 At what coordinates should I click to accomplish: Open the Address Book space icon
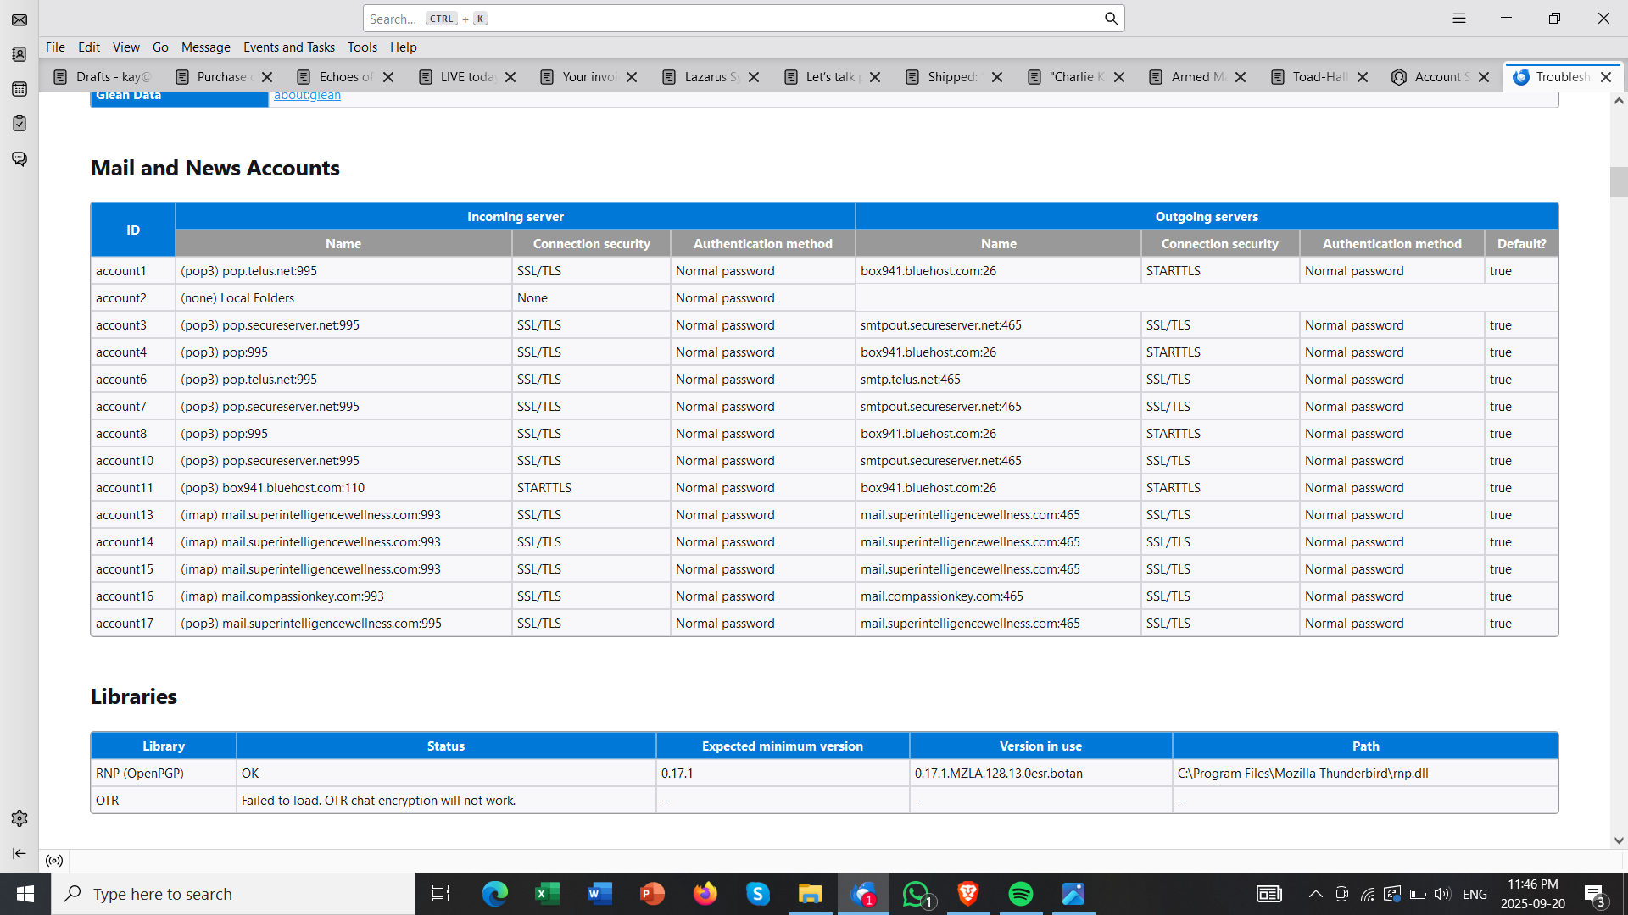(x=20, y=54)
